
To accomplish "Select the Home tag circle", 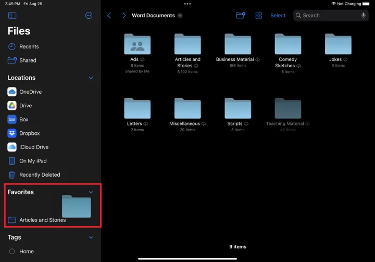I will point(12,251).
